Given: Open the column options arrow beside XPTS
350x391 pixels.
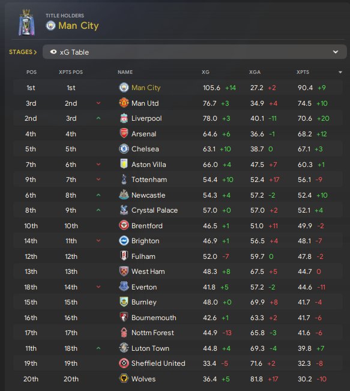Looking at the screenshot, I should (x=340, y=72).
